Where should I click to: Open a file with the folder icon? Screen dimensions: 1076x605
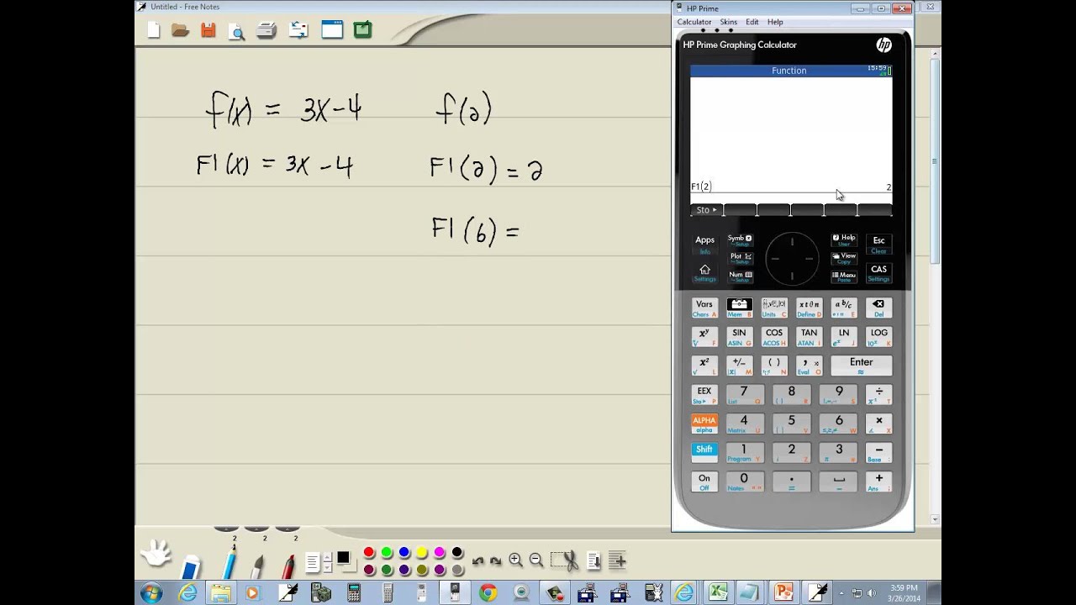(x=180, y=30)
